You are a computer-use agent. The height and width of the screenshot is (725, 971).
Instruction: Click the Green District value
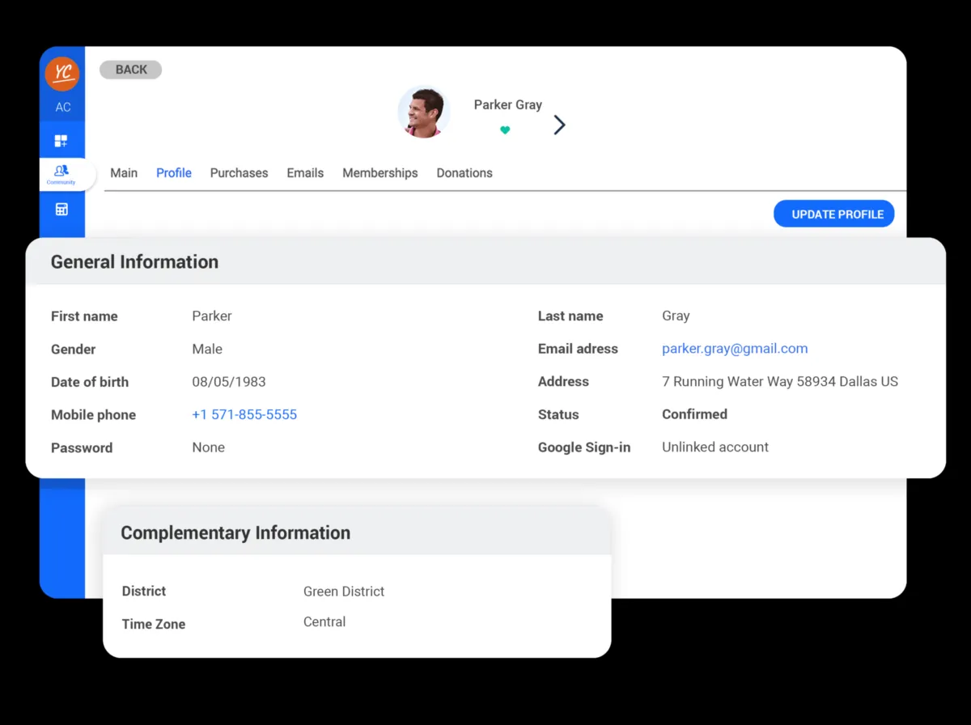[344, 591]
